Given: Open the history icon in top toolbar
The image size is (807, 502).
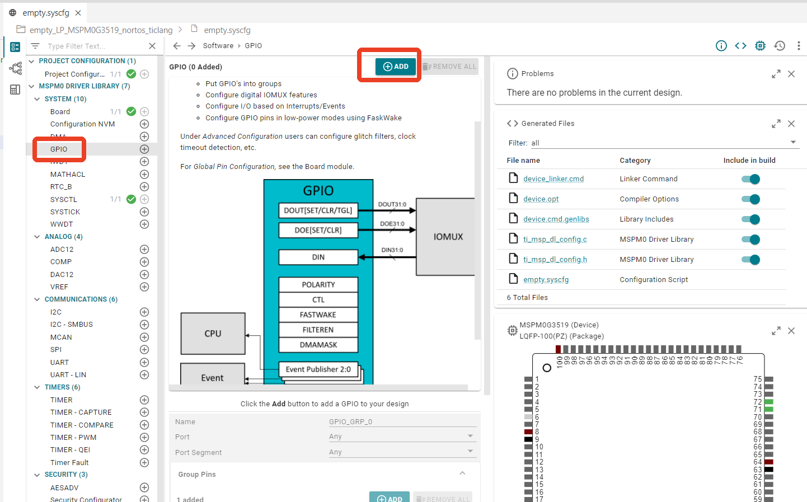Looking at the screenshot, I should [780, 46].
